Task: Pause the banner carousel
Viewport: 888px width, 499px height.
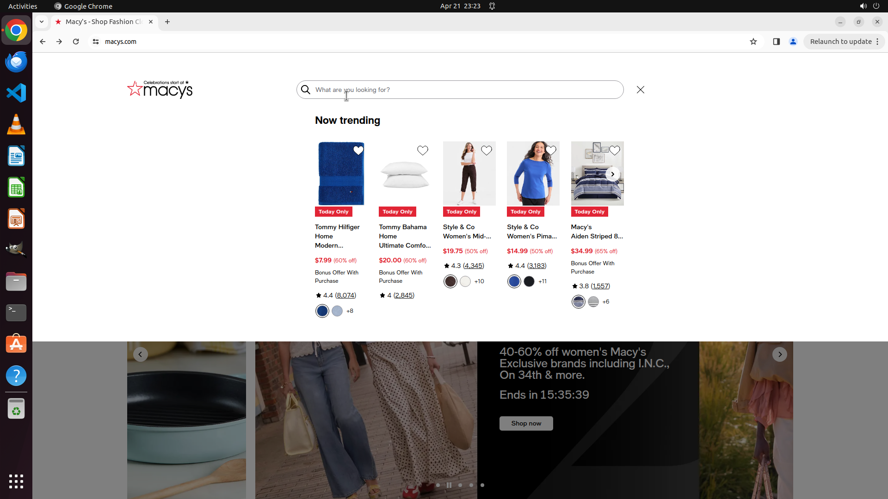Action: point(449,485)
